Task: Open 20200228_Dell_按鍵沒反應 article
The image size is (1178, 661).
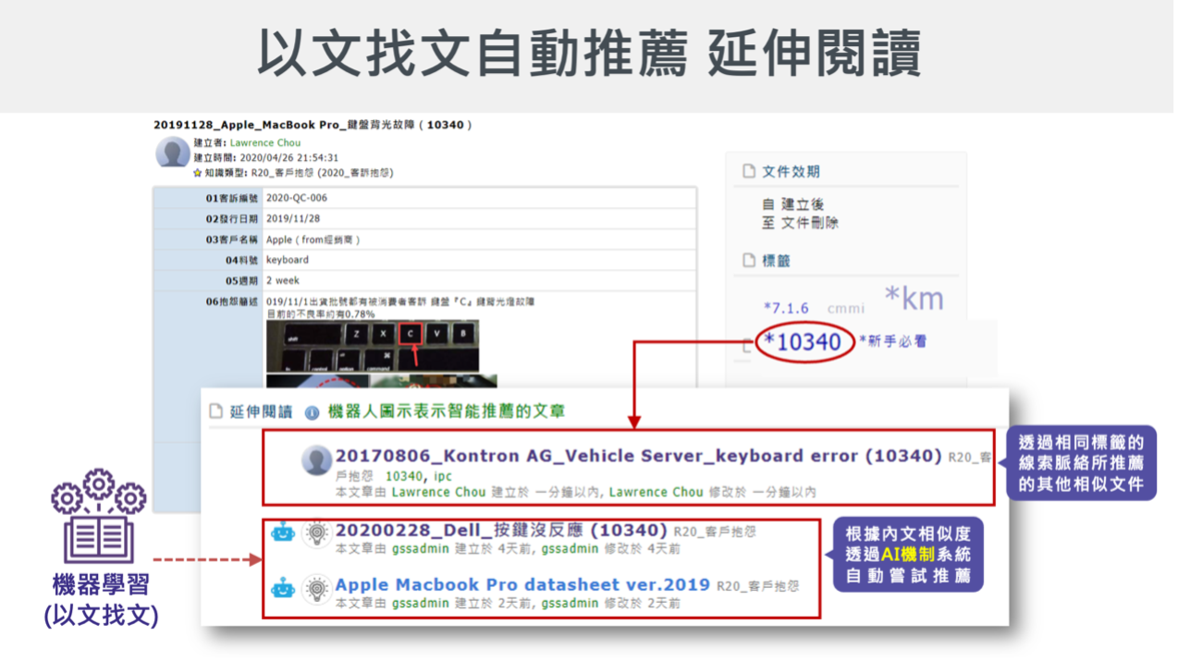Action: coord(501,531)
